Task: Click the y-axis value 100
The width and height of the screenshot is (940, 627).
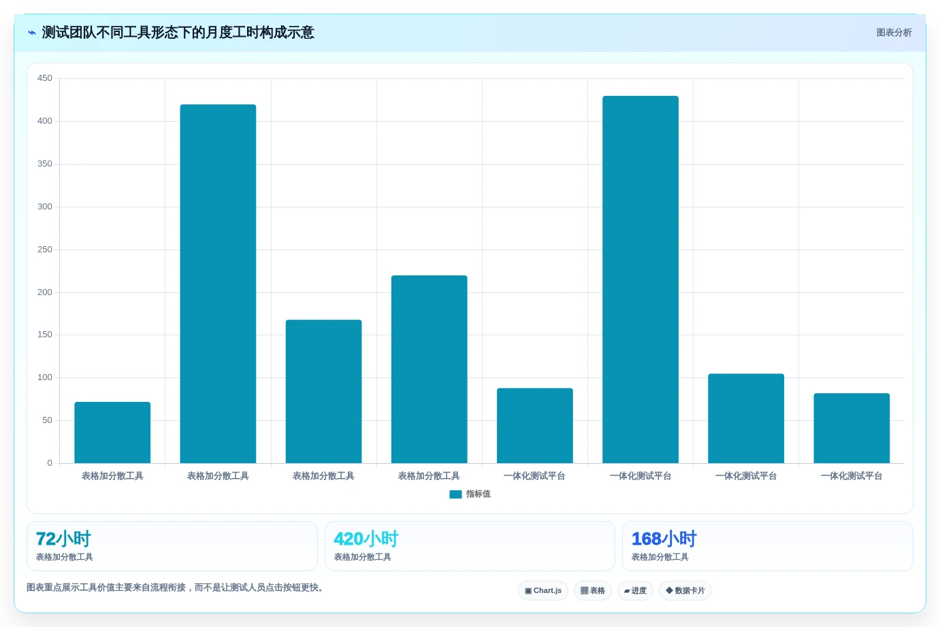Action: 45,377
